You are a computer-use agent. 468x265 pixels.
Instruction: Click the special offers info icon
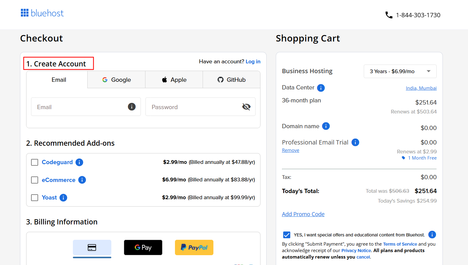tap(432, 235)
